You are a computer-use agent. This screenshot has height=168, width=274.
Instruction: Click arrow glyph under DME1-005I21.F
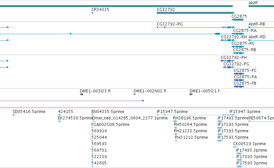point(191,94)
